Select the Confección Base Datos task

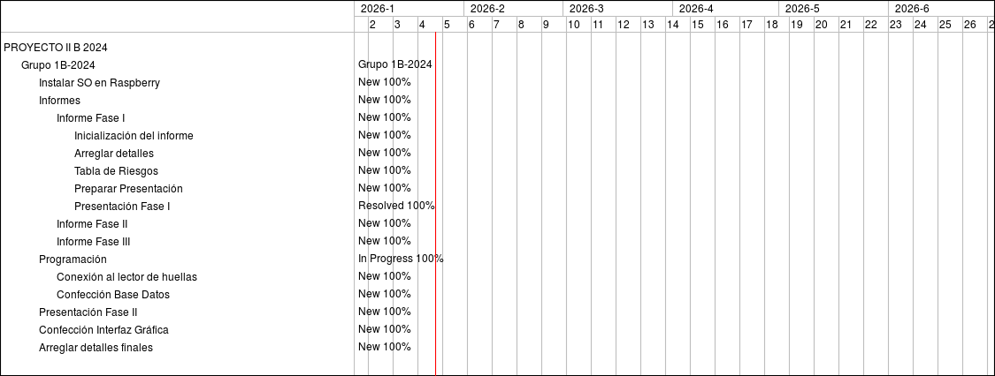[113, 295]
